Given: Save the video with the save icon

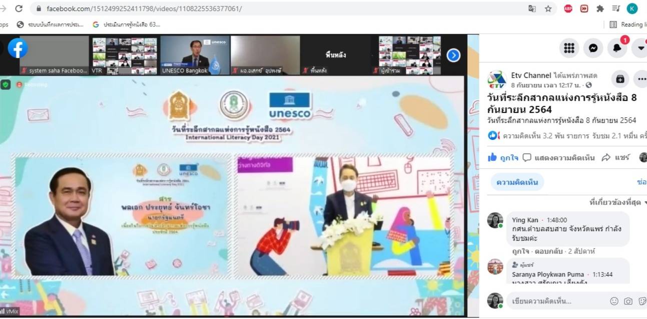Looking at the screenshot, I should [620, 79].
